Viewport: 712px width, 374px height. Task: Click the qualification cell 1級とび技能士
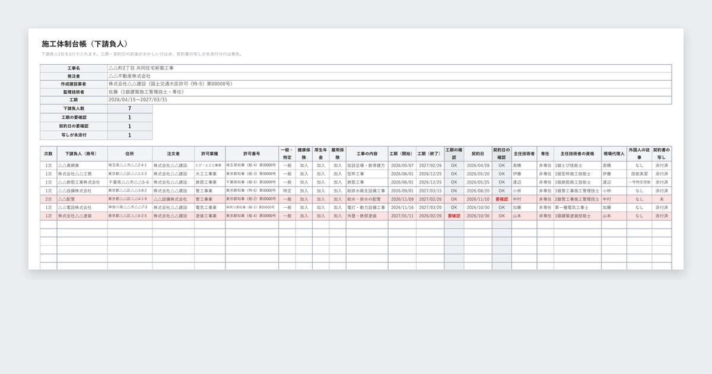(577, 166)
